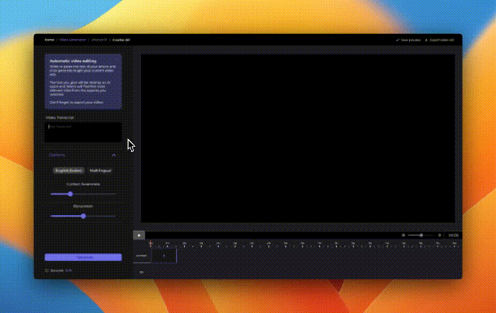Go to Video Generation breadcrumb
This screenshot has height=313, width=496.
(72, 40)
